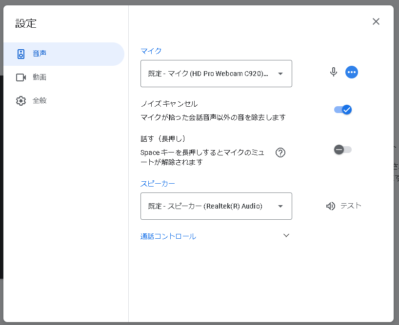Switch to the 動画 (Video) settings tab
The image size is (399, 325).
pyautogui.click(x=63, y=77)
